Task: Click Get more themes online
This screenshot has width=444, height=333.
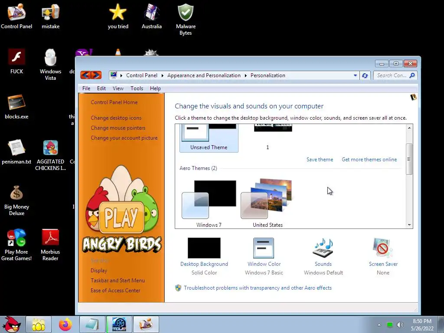Action: (369, 160)
